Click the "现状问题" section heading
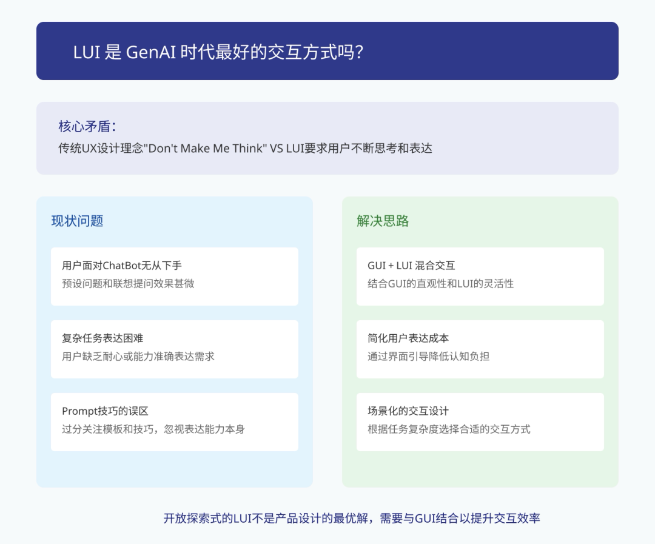This screenshot has height=544, width=655. [77, 221]
